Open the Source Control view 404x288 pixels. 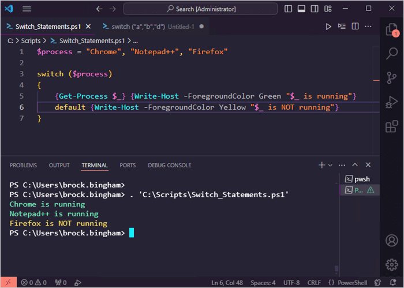392,77
